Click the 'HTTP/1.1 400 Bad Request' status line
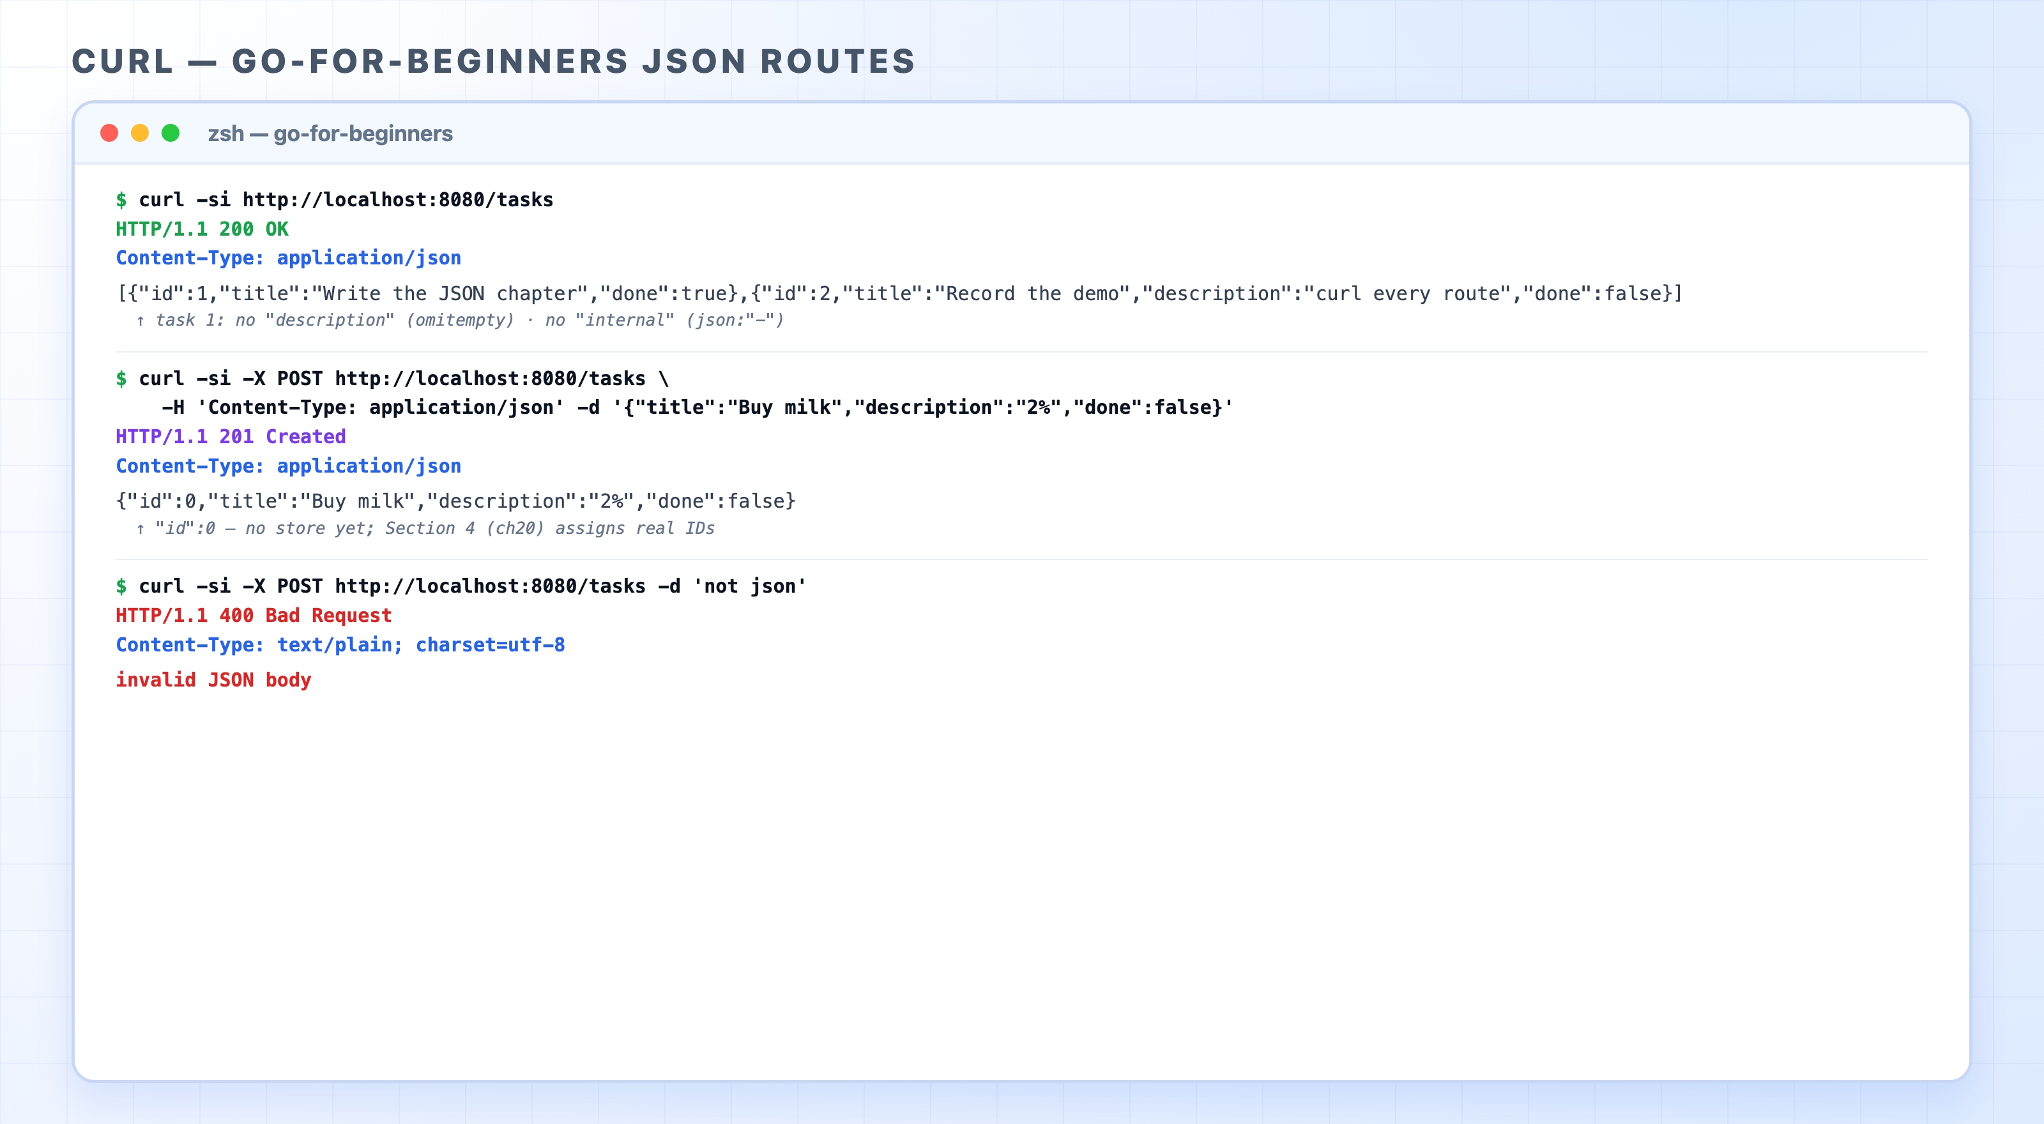Viewport: 2044px width, 1124px height. 254,616
